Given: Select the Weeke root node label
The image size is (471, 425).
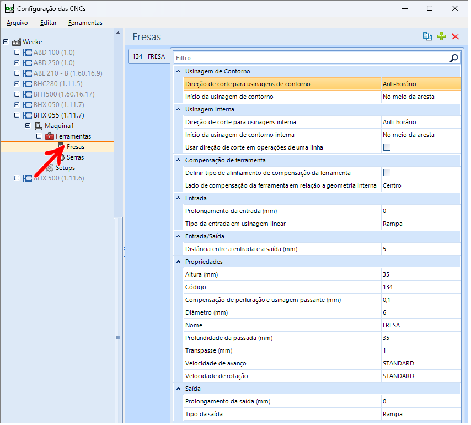Looking at the screenshot, I should coord(32,42).
